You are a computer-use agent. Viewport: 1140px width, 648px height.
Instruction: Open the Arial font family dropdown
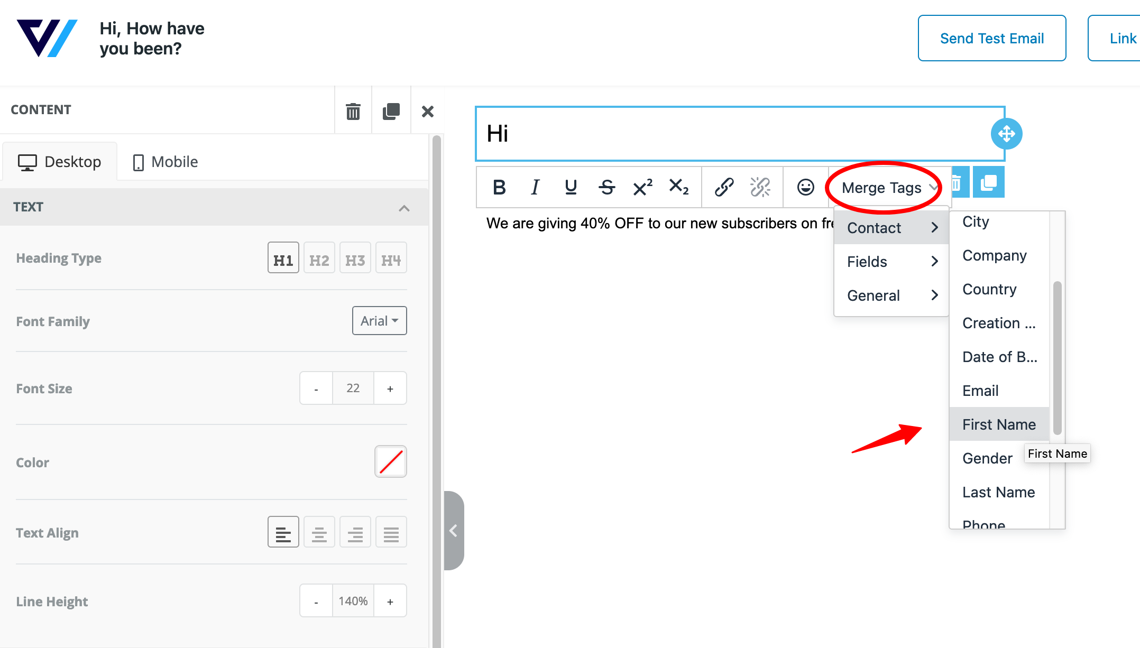tap(379, 321)
